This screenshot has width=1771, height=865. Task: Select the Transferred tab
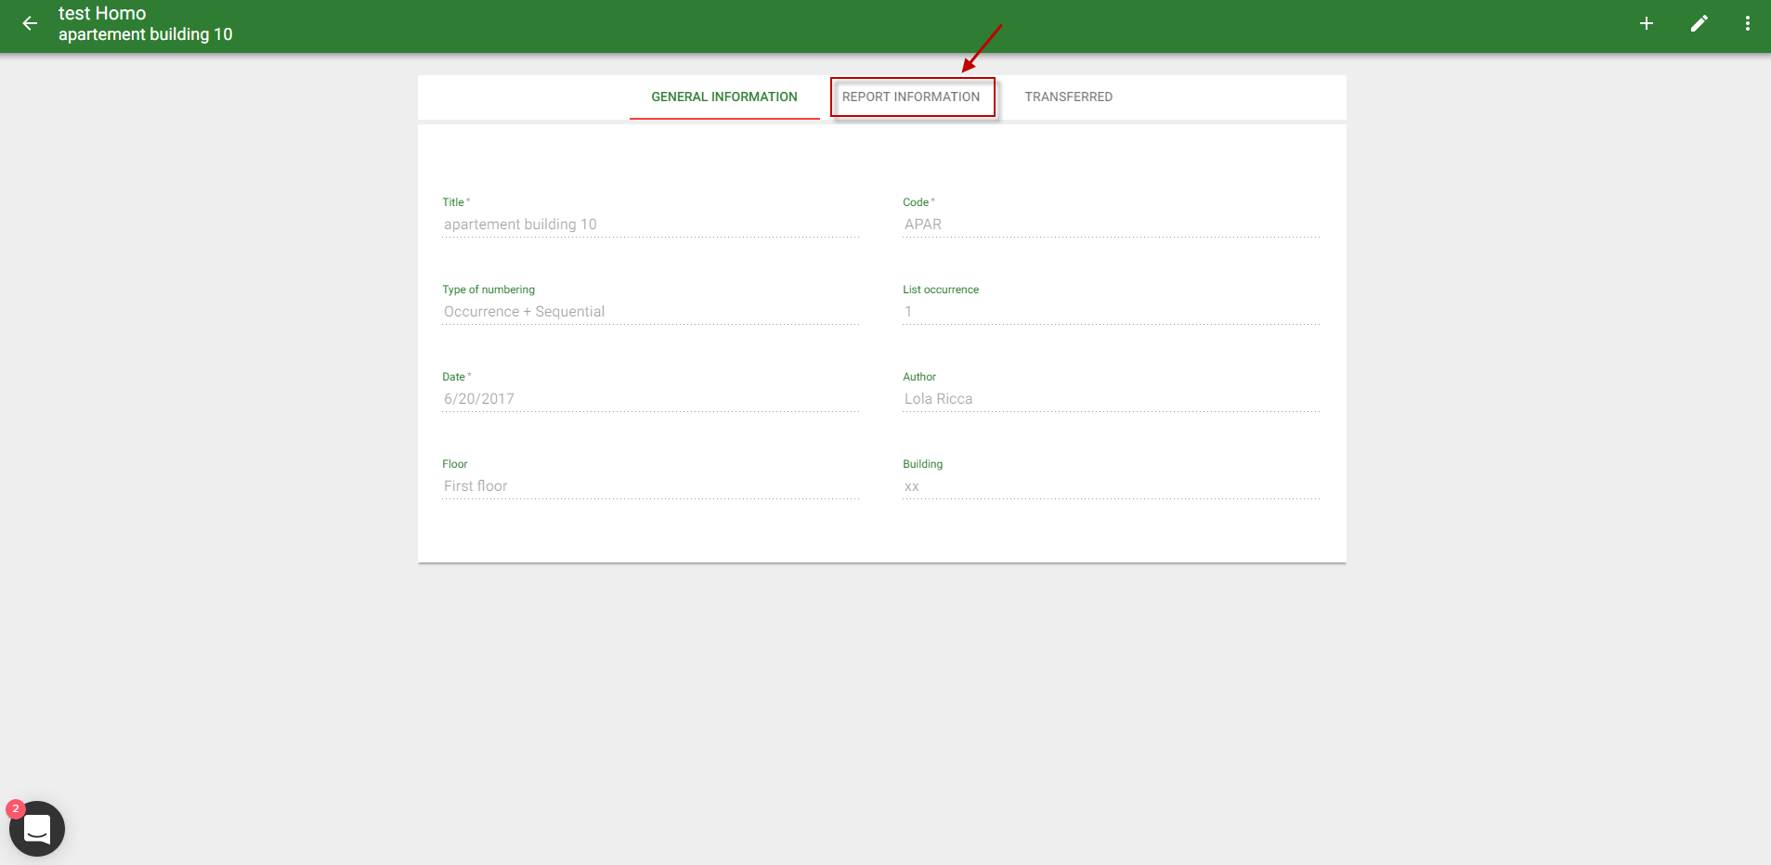[x=1069, y=97]
